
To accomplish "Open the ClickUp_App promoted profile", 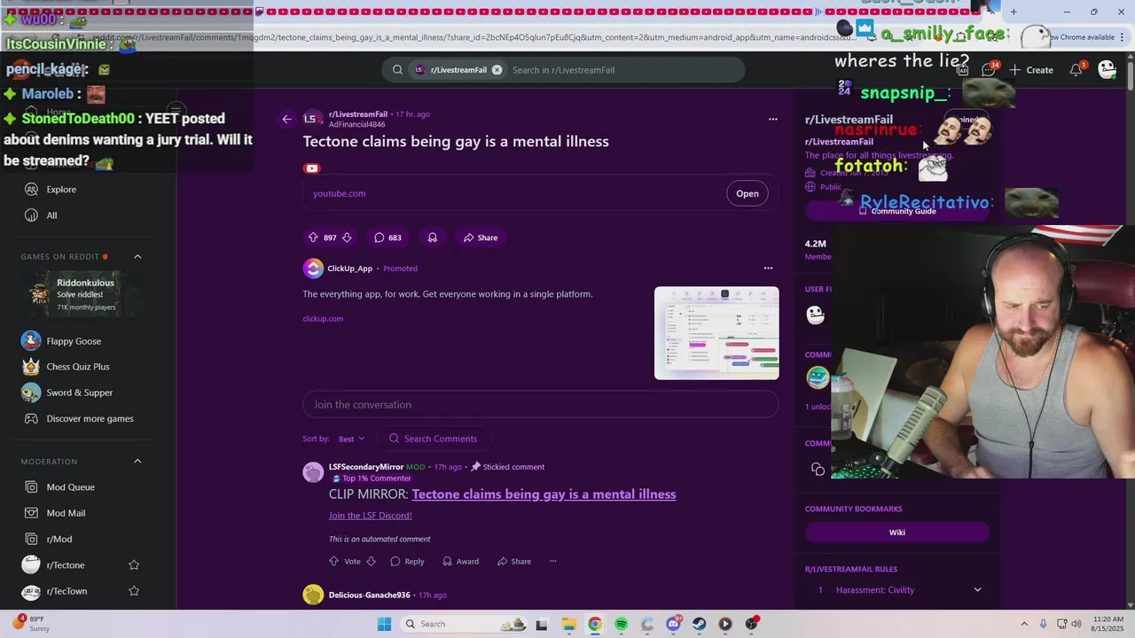I will (349, 268).
